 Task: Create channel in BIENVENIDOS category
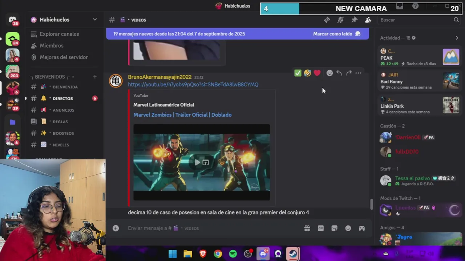[x=95, y=77]
